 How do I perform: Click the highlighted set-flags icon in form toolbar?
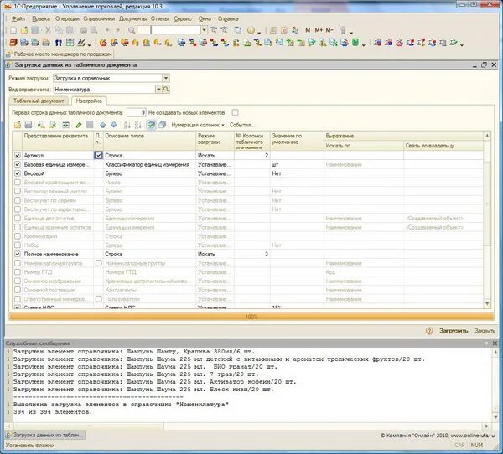151,125
